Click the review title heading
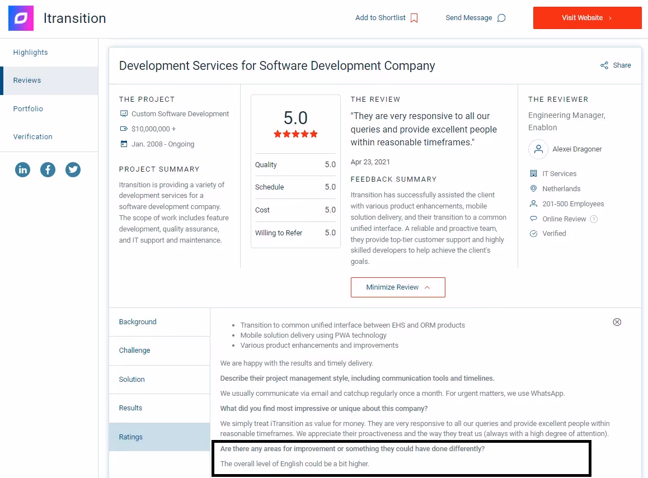 [x=277, y=65]
